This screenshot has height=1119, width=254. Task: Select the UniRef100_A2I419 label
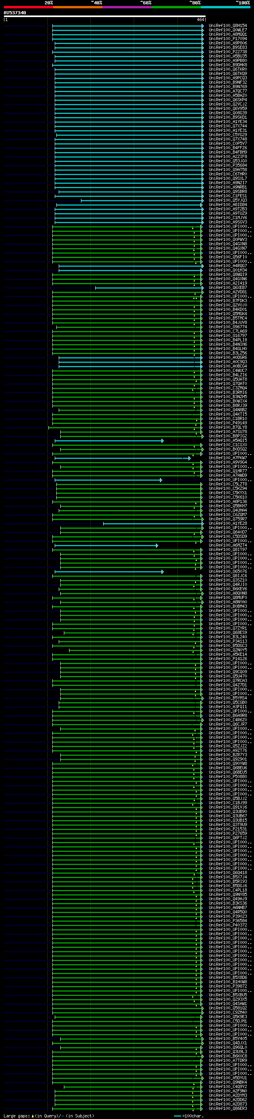click(227, 283)
